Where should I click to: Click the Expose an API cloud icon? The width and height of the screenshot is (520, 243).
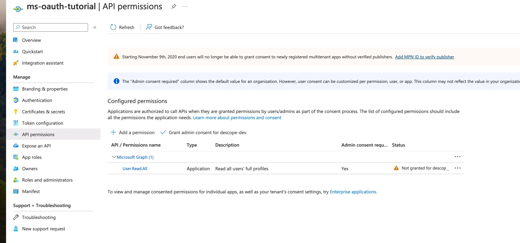tap(16, 146)
